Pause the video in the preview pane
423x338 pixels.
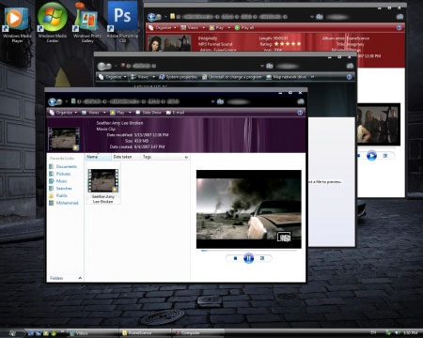[x=248, y=258]
